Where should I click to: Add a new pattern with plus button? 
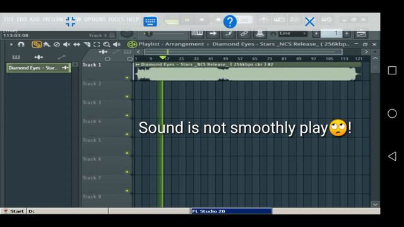[347, 33]
